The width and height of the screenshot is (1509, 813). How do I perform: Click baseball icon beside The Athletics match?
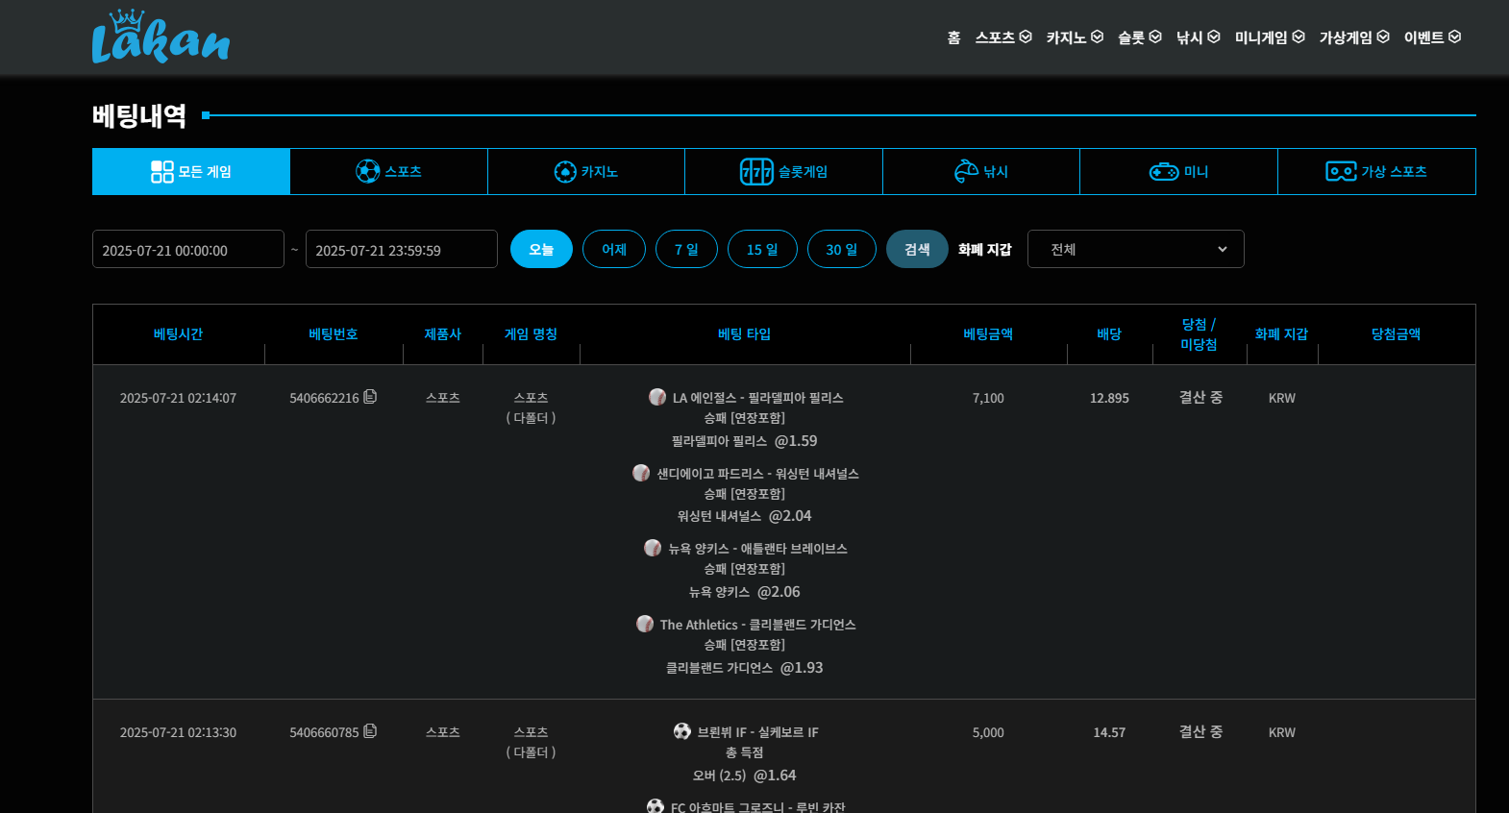645,624
